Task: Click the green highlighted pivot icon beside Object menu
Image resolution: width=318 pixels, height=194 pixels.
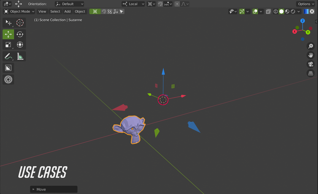Action: coord(95,12)
